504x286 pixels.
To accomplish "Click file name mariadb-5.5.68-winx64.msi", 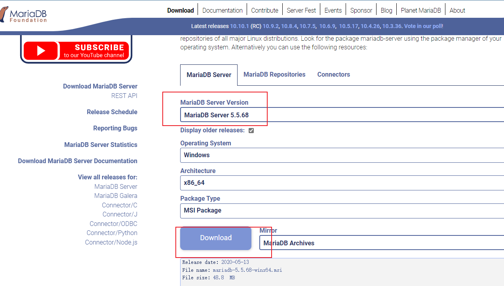I will (247, 270).
